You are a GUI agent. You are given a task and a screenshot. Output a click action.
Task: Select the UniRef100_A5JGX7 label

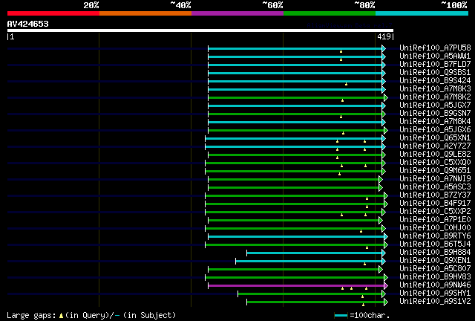(435, 106)
